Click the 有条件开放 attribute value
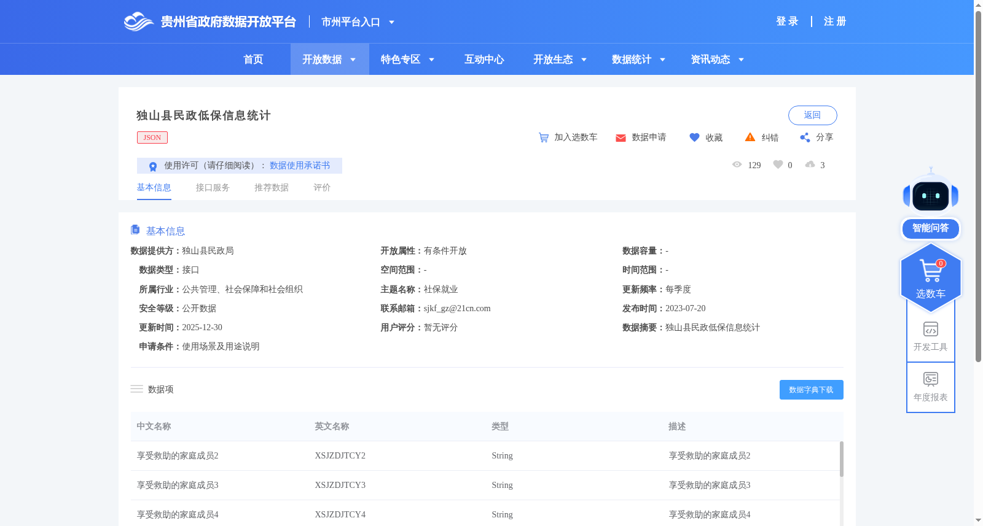The image size is (983, 526). coord(445,250)
